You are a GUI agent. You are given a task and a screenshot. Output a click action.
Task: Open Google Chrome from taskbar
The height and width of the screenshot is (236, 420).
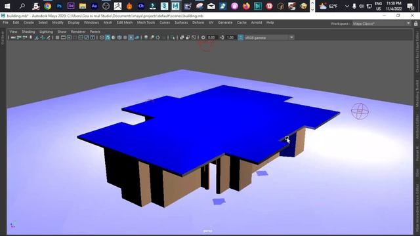pyautogui.click(x=47, y=6)
